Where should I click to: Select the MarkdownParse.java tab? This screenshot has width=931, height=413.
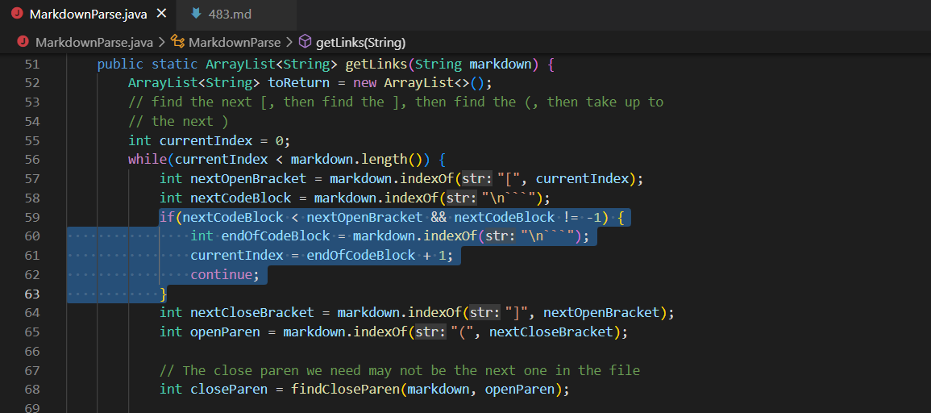[x=88, y=15]
